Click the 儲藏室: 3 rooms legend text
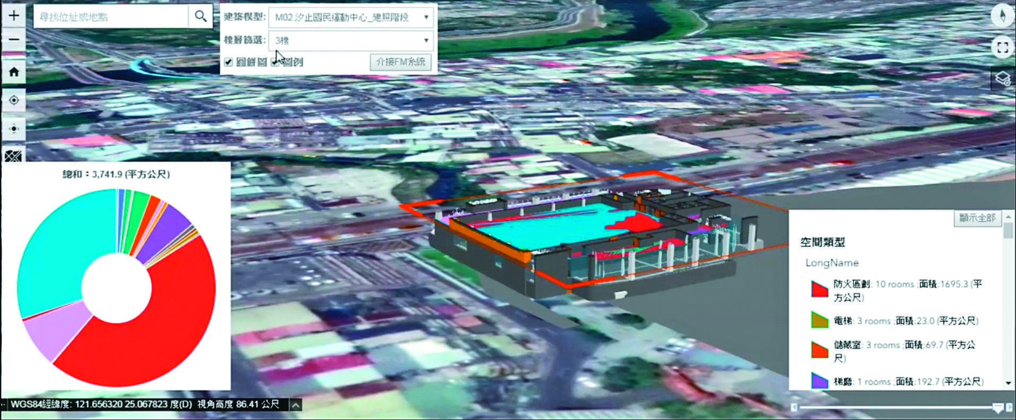The image size is (1016, 420). tap(904, 351)
